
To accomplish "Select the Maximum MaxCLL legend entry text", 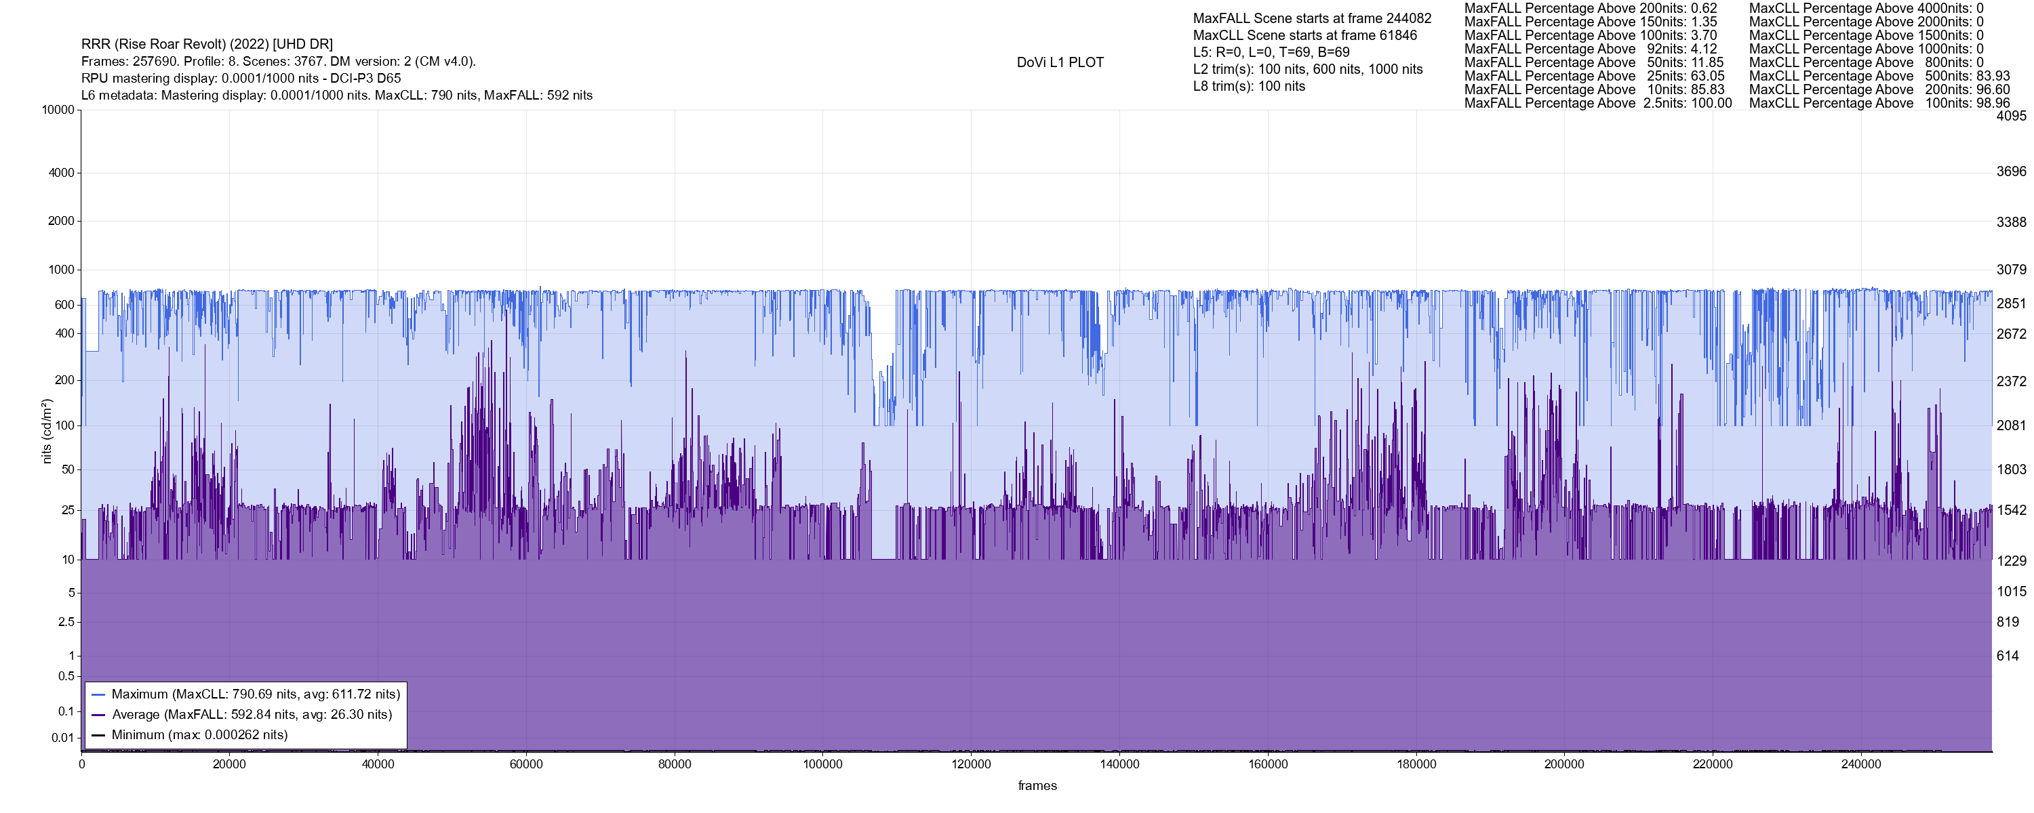I will (255, 694).
